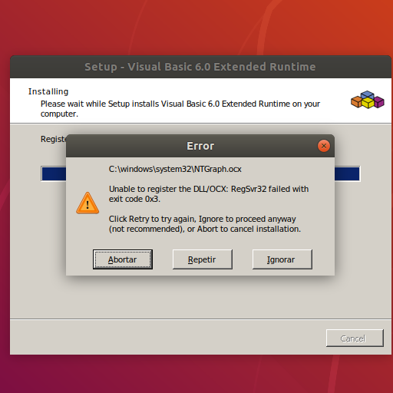Image resolution: width=393 pixels, height=393 pixels.
Task: Click the progress bar's right blue segment
Action: click(347, 173)
